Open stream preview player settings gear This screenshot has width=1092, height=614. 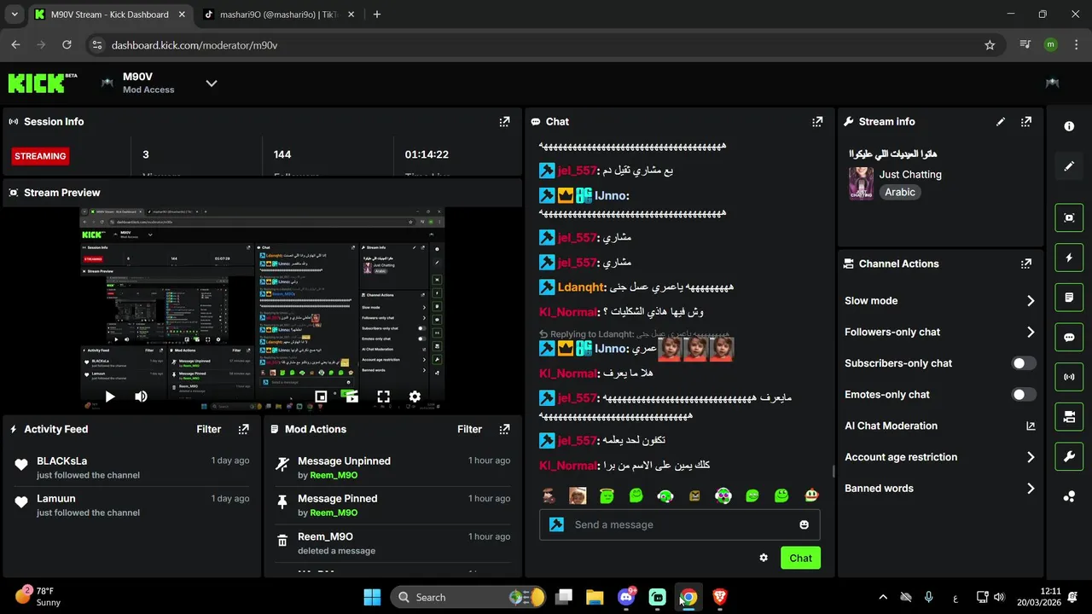[x=415, y=397]
